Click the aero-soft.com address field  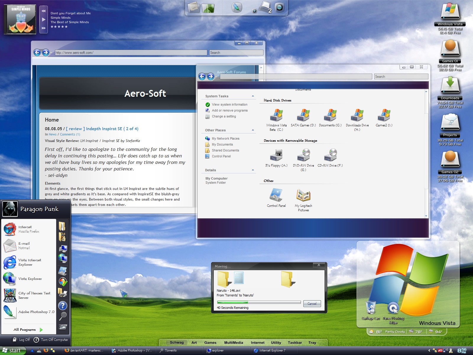pyautogui.click(x=131, y=53)
